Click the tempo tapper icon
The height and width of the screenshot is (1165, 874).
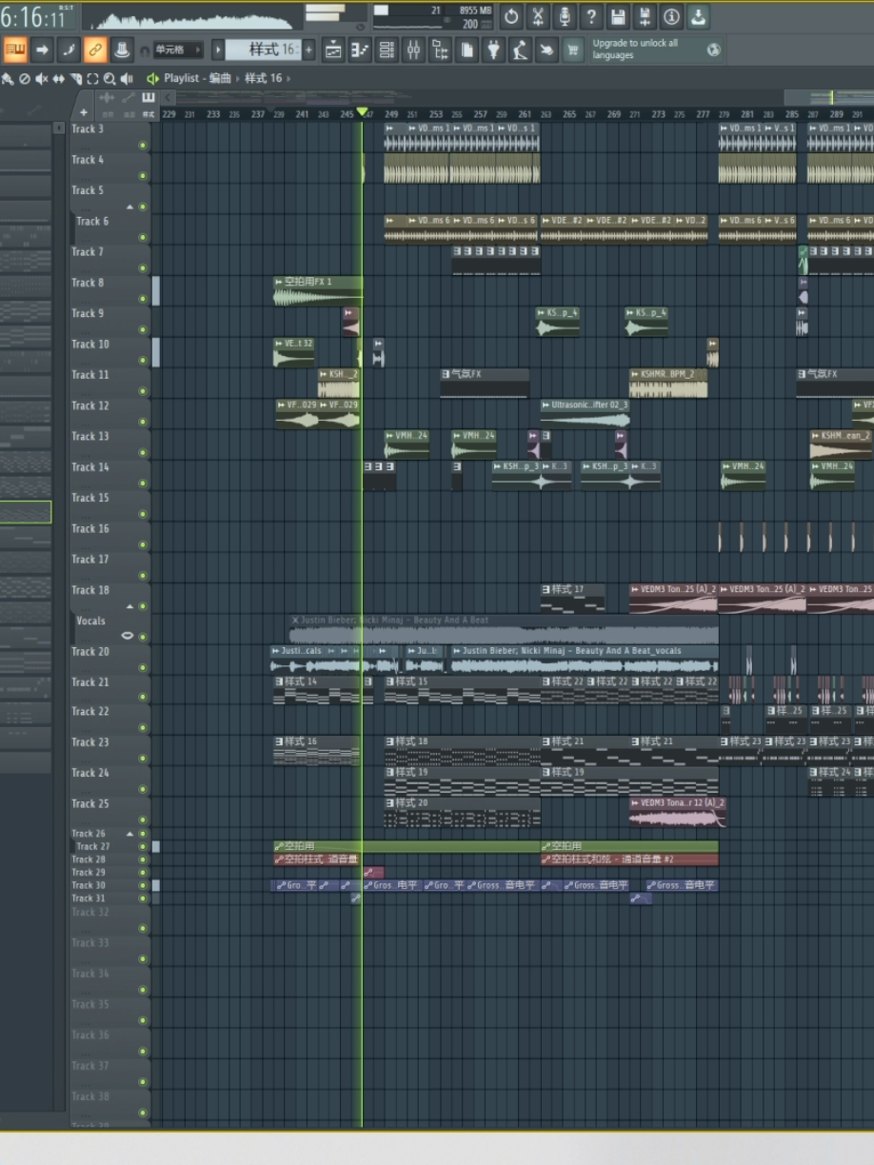tap(520, 49)
